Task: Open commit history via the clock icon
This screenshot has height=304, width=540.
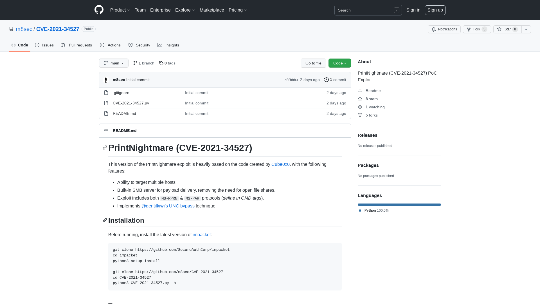Action: pyautogui.click(x=326, y=80)
